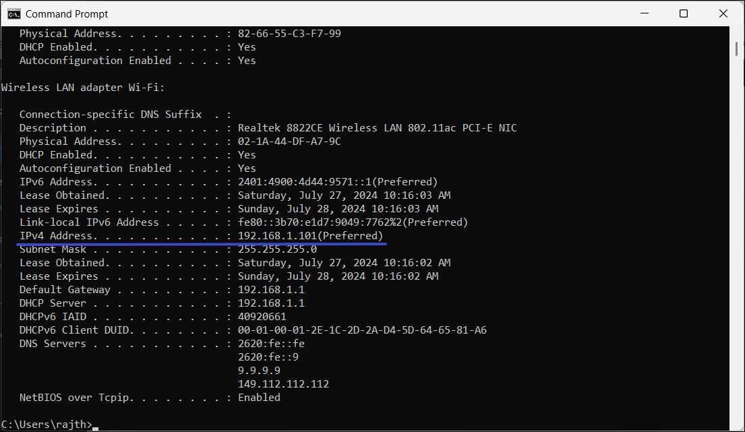
Task: Click the Realtek 8822CE adapter description
Action: [377, 128]
